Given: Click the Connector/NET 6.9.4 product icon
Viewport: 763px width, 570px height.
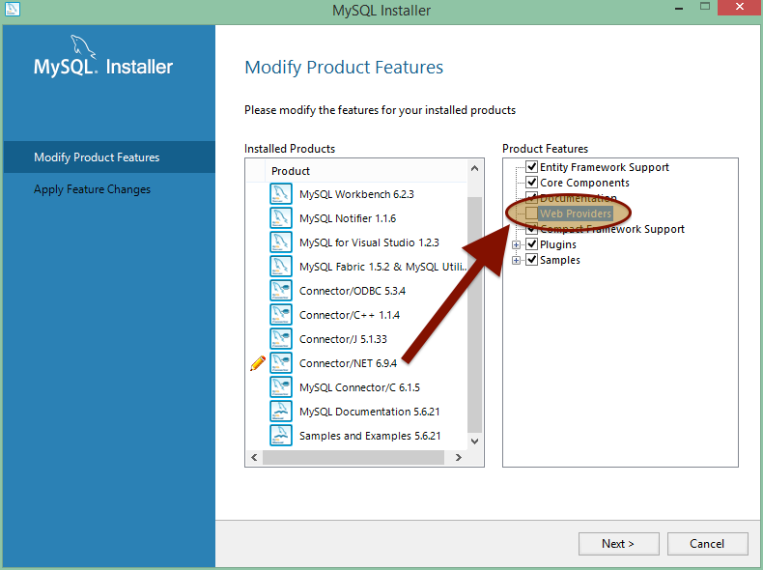Looking at the screenshot, I should (281, 363).
